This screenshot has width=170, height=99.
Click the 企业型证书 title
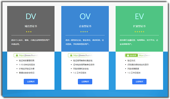tap(85, 26)
